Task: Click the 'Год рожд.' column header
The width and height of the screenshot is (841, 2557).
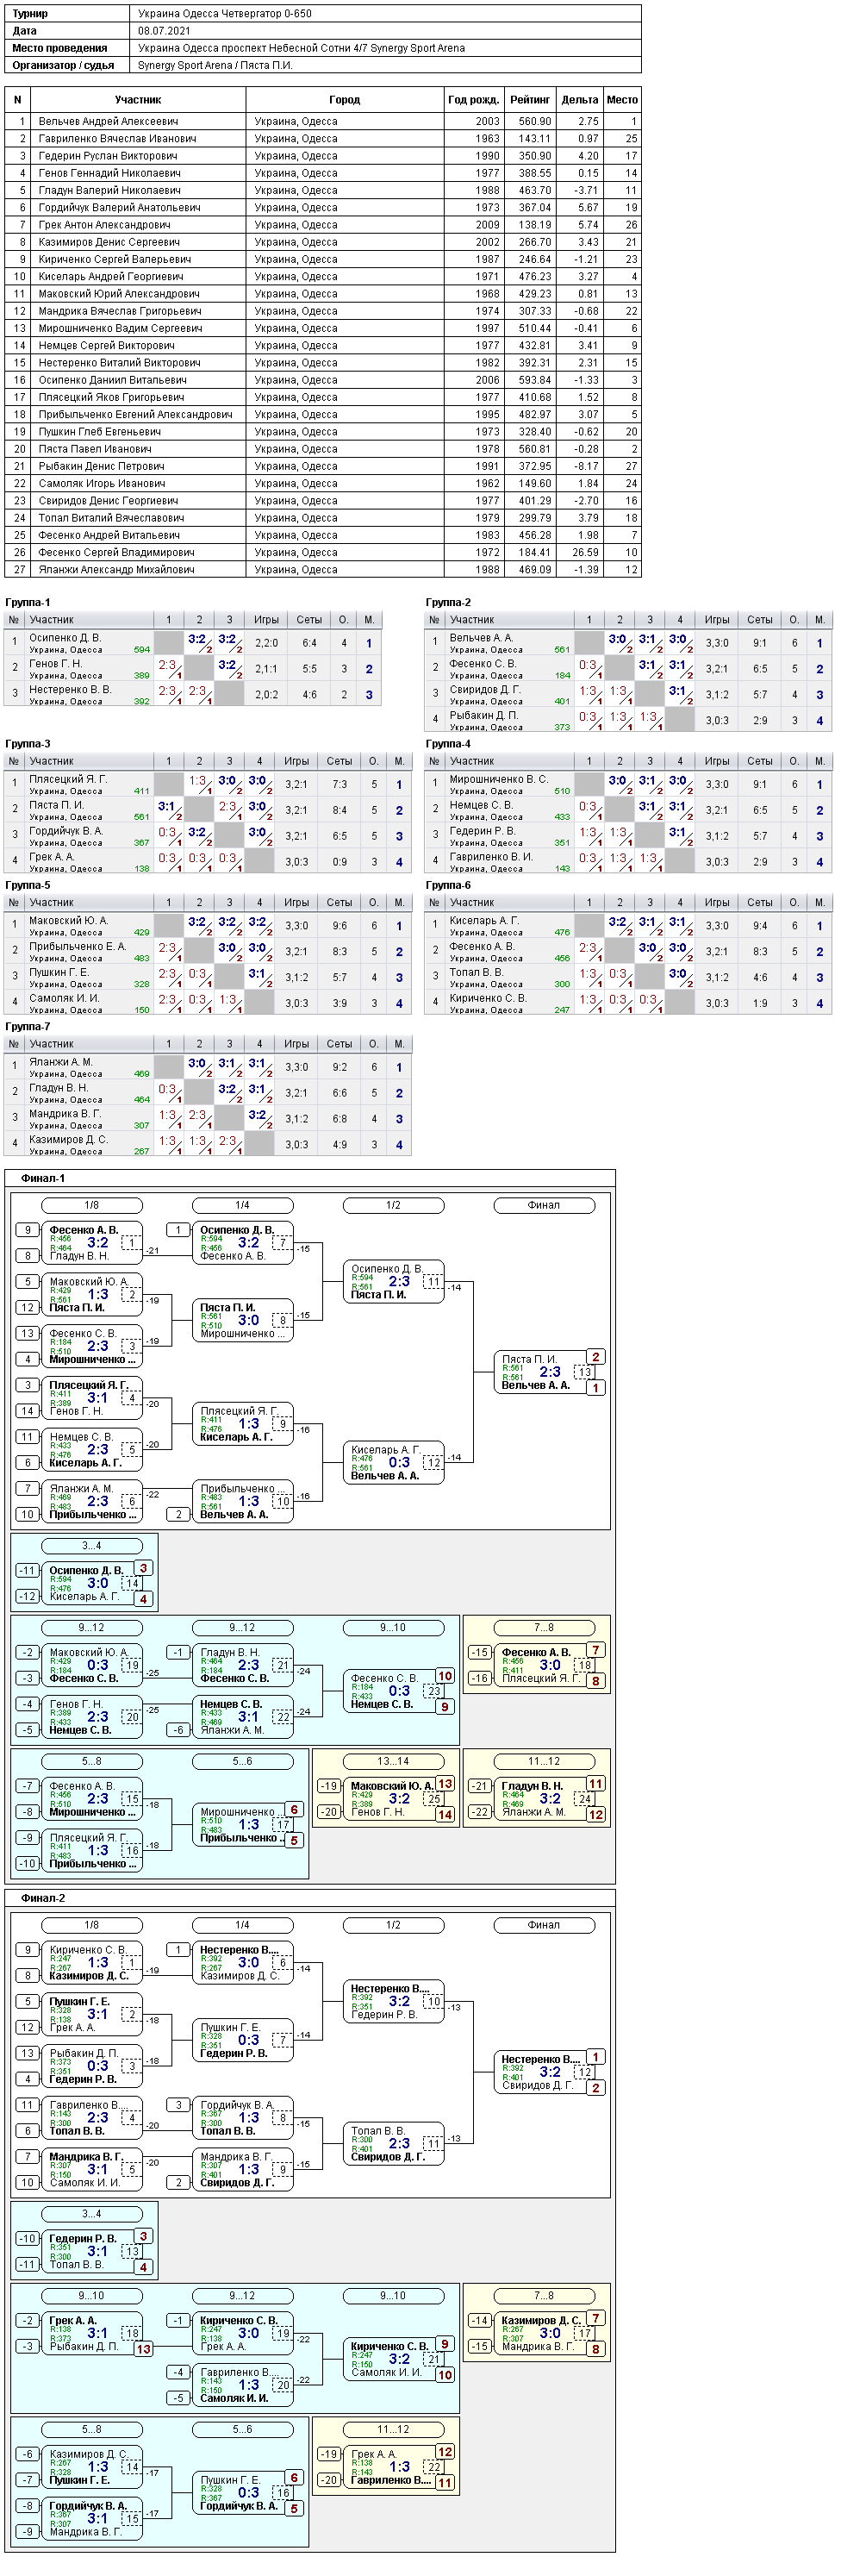Action: (474, 99)
